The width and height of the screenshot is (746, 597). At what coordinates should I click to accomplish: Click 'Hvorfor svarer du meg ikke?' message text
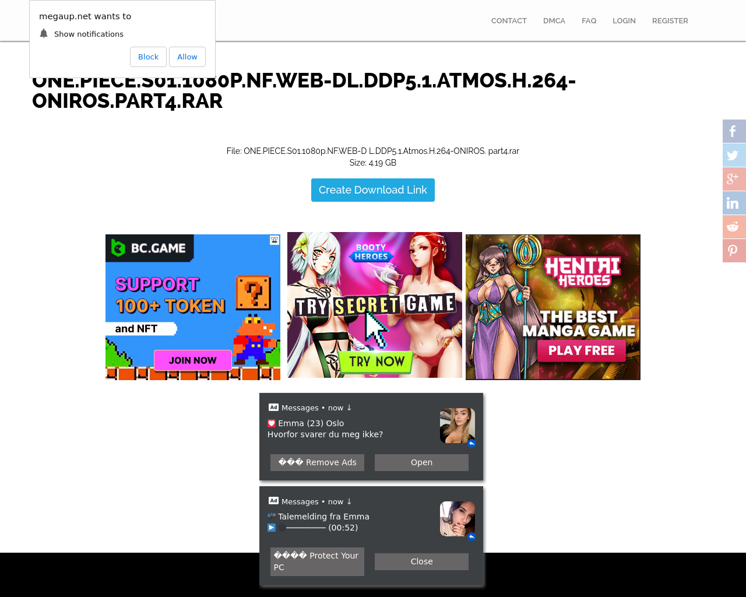tap(325, 434)
